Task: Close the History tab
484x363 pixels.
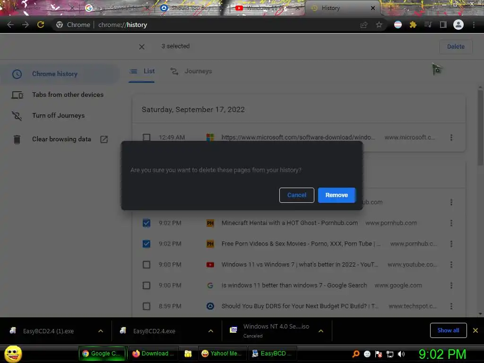Action: pyautogui.click(x=373, y=8)
